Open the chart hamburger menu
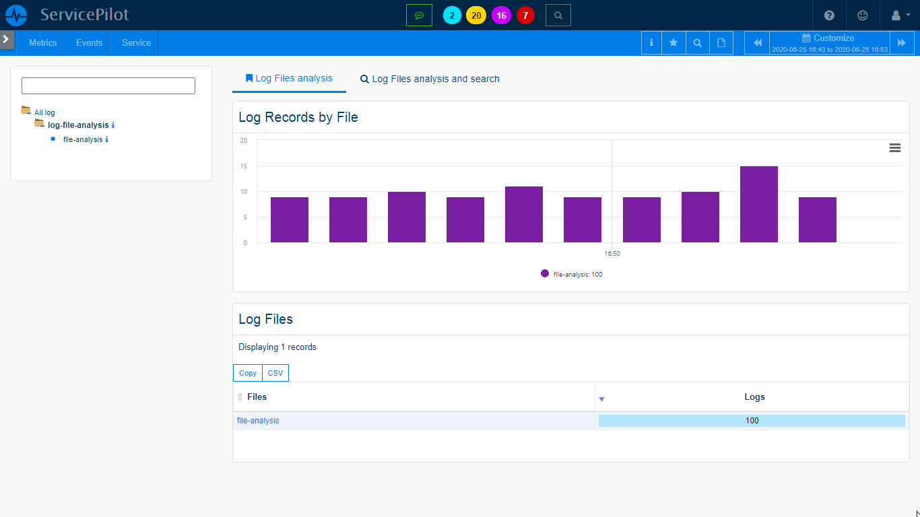 point(894,148)
